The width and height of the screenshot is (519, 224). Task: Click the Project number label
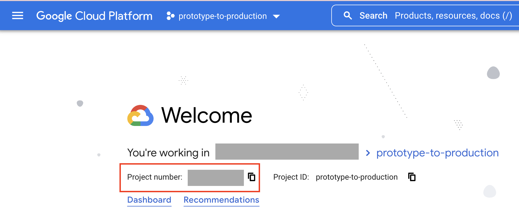click(155, 177)
